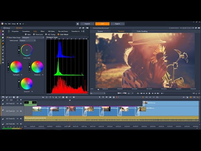Select the Color Wheel radio button
Screen dimensions: 201x151
click(x=58, y=34)
